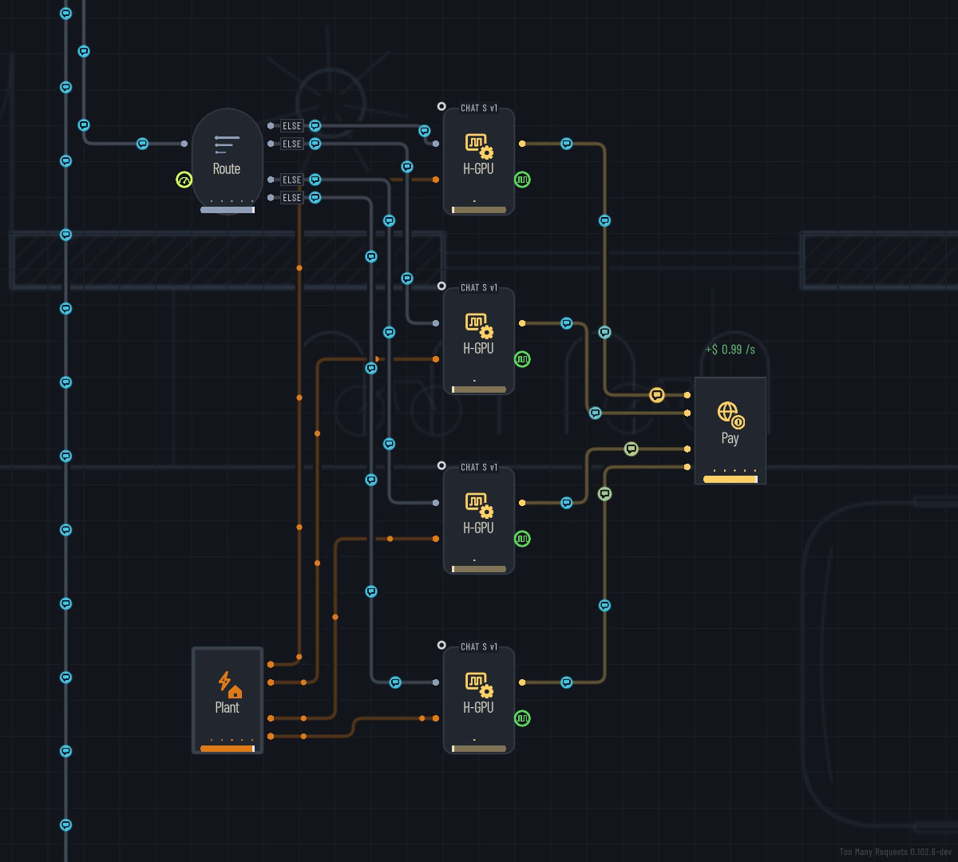Click the second ELSE rule on Route
The image size is (958, 862).
(292, 144)
